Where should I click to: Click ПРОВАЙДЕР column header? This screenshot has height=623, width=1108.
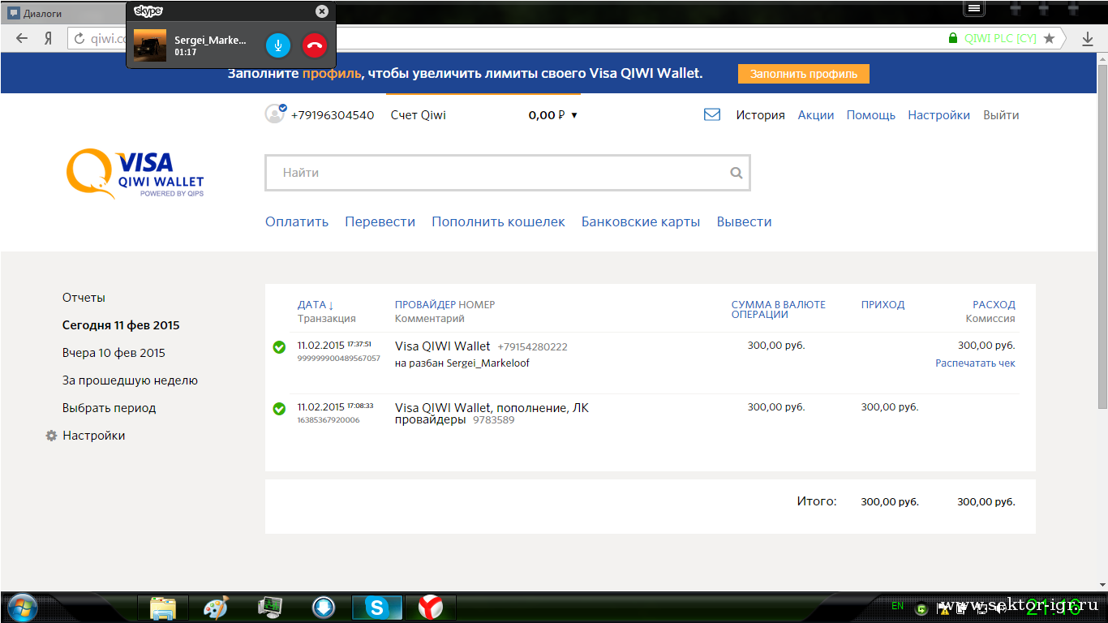pyautogui.click(x=425, y=305)
